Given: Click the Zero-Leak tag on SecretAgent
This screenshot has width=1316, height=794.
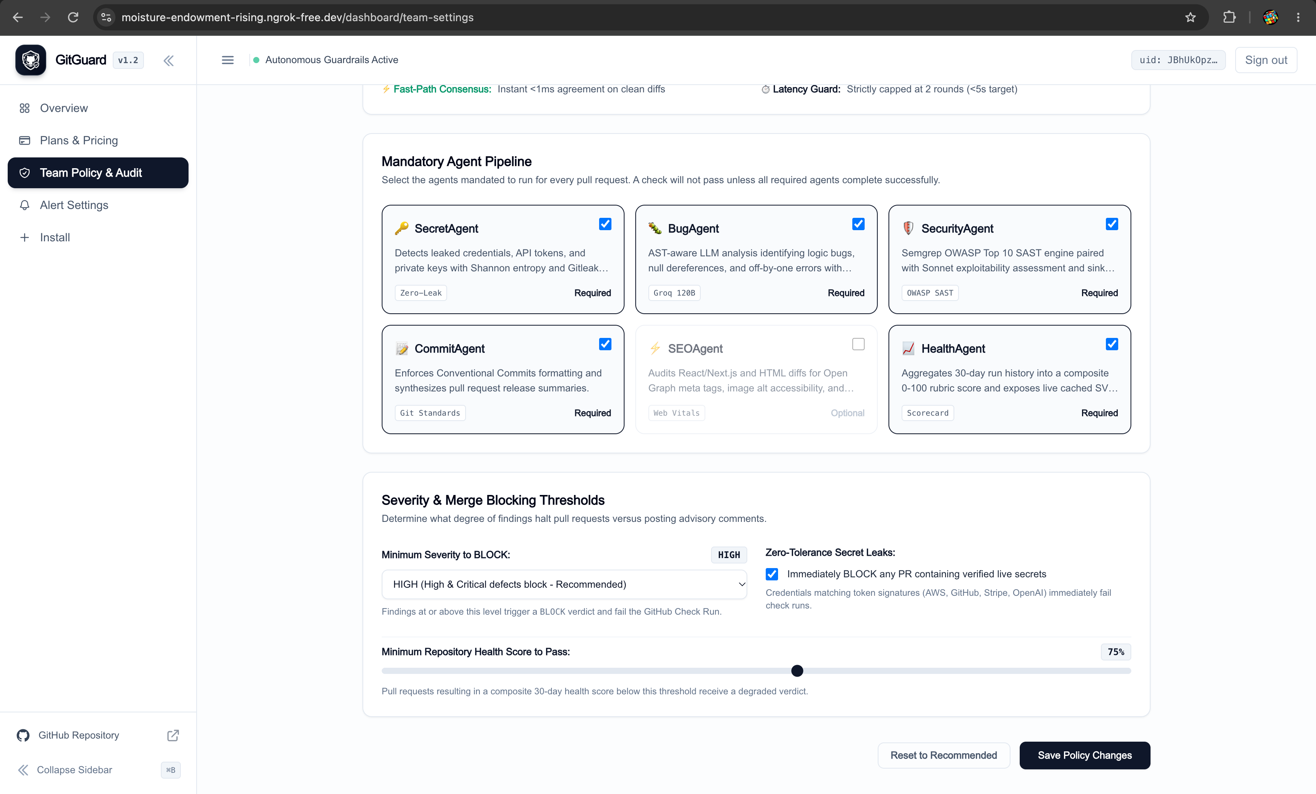Looking at the screenshot, I should tap(421, 293).
